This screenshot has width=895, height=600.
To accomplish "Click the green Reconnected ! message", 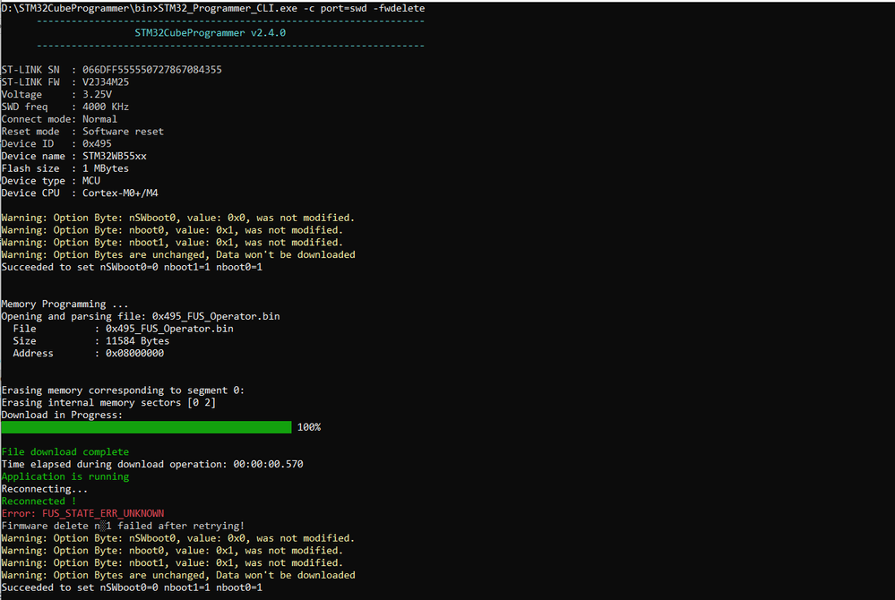I will pos(39,501).
